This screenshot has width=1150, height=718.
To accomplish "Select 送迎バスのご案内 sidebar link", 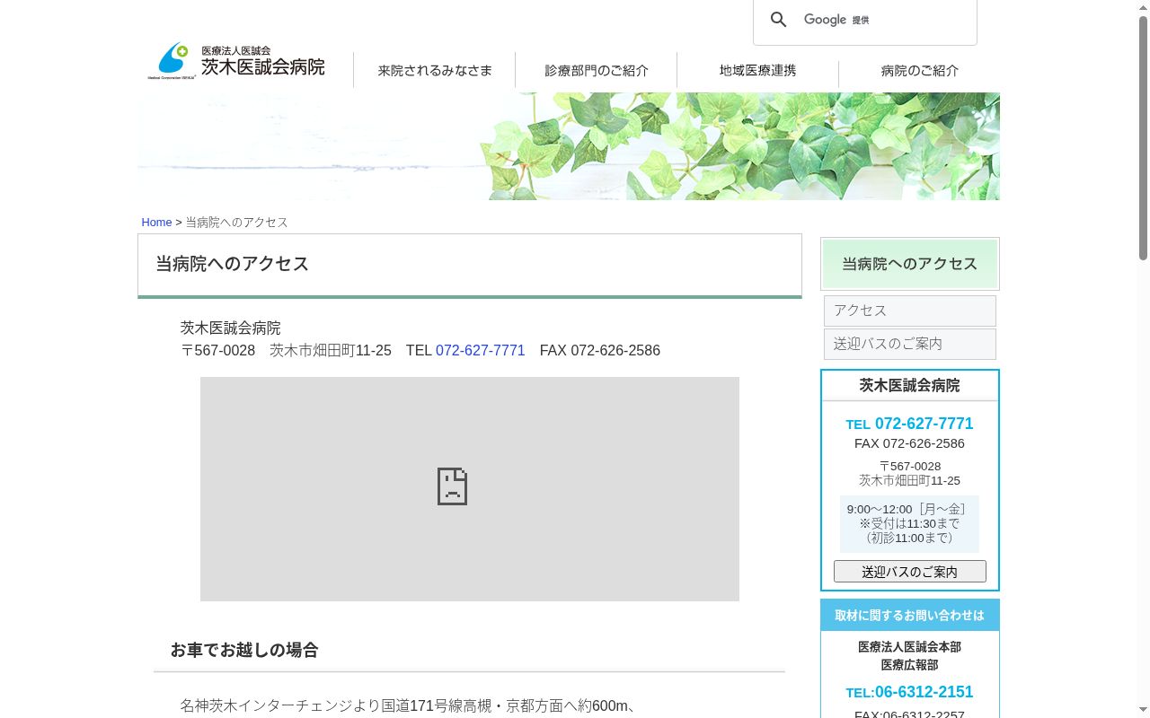I will pos(910,344).
